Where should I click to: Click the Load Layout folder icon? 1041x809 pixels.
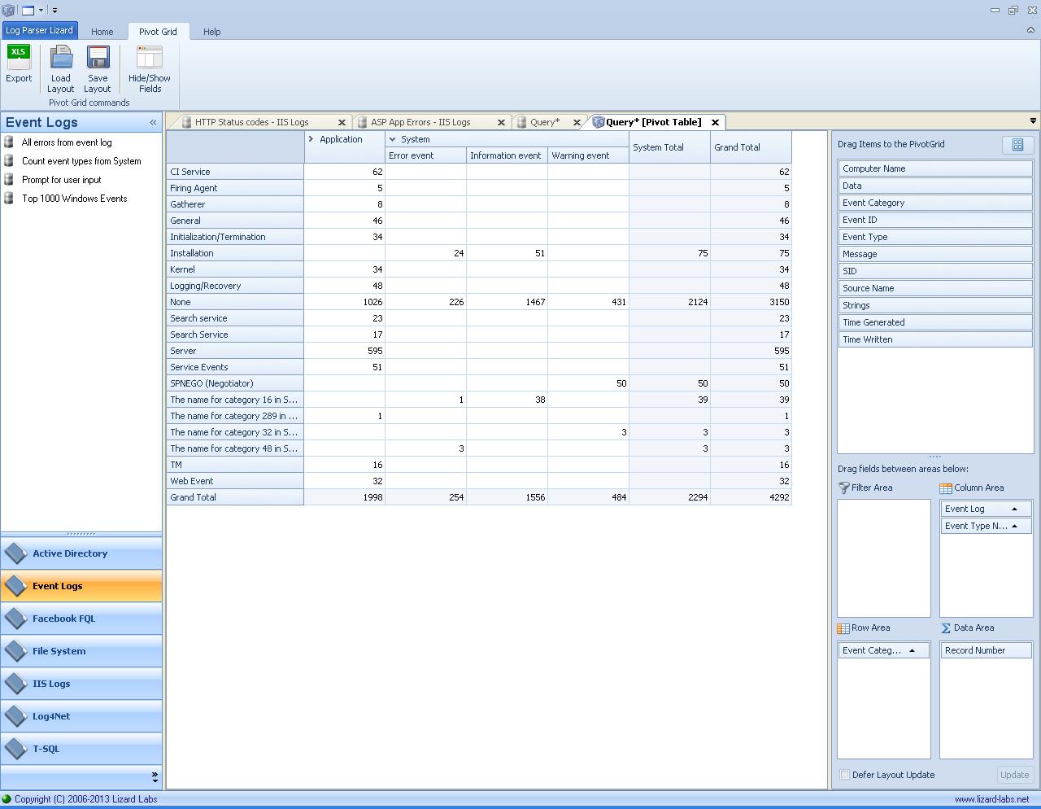click(x=61, y=58)
